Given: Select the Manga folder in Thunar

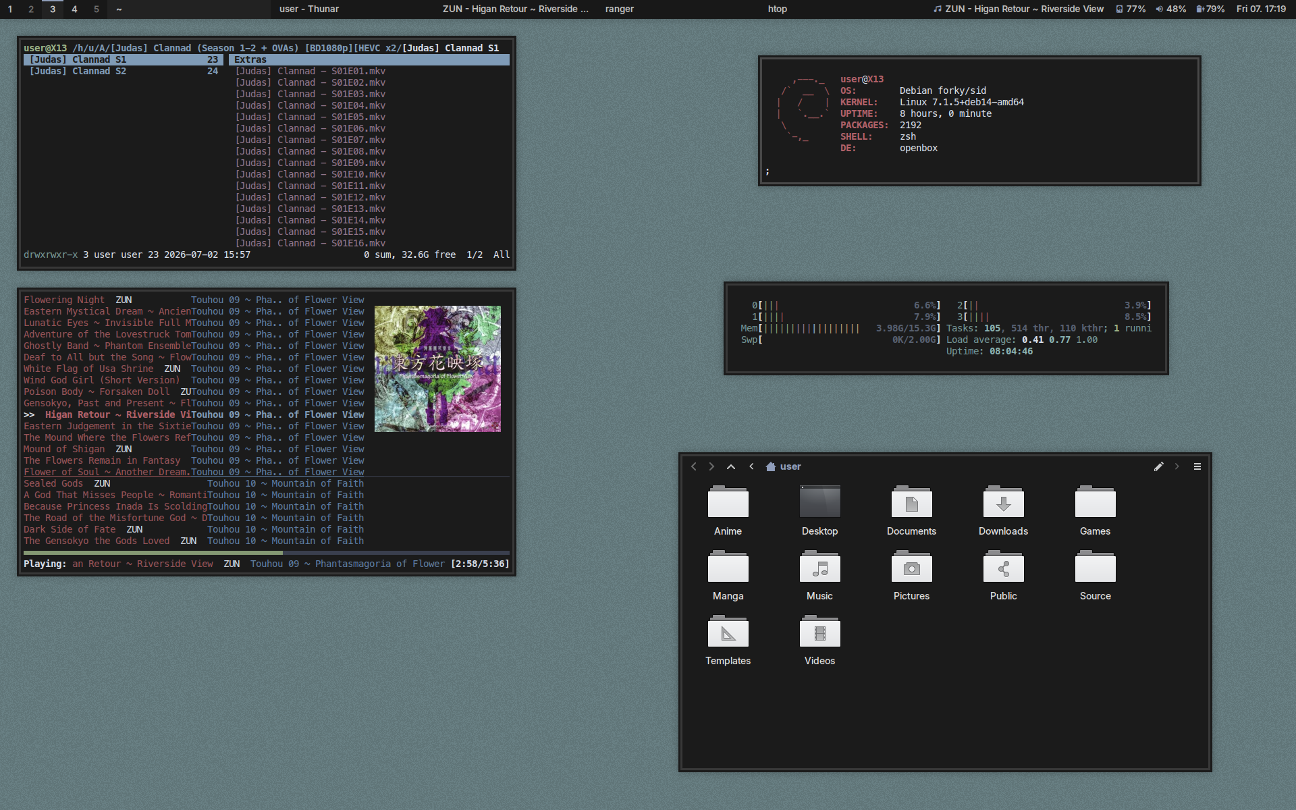Looking at the screenshot, I should click(728, 575).
